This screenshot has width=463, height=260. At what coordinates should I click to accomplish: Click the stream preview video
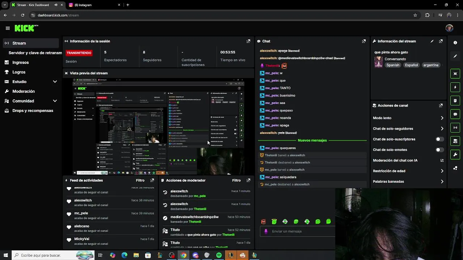(x=158, y=126)
